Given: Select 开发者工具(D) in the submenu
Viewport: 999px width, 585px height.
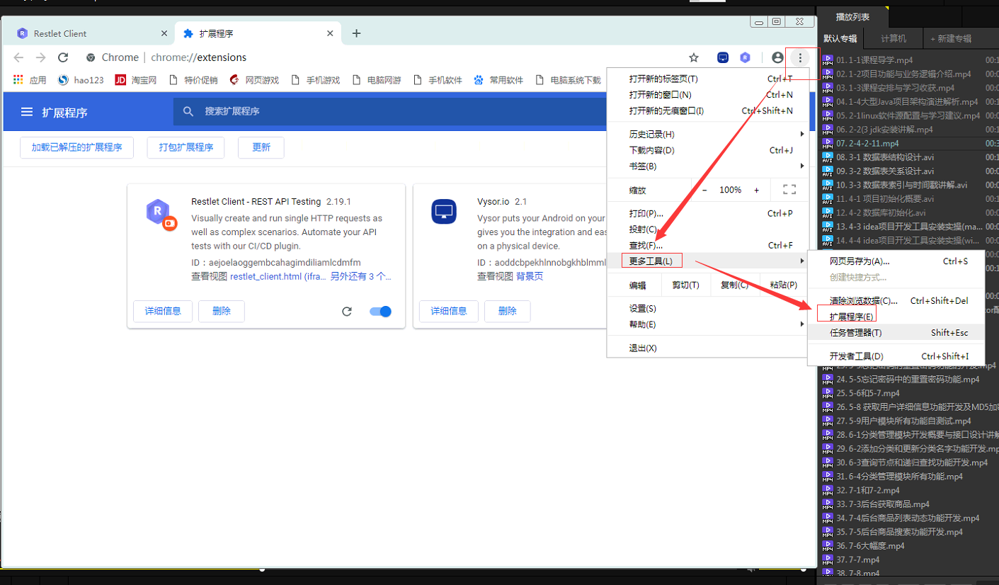Looking at the screenshot, I should (896, 356).
